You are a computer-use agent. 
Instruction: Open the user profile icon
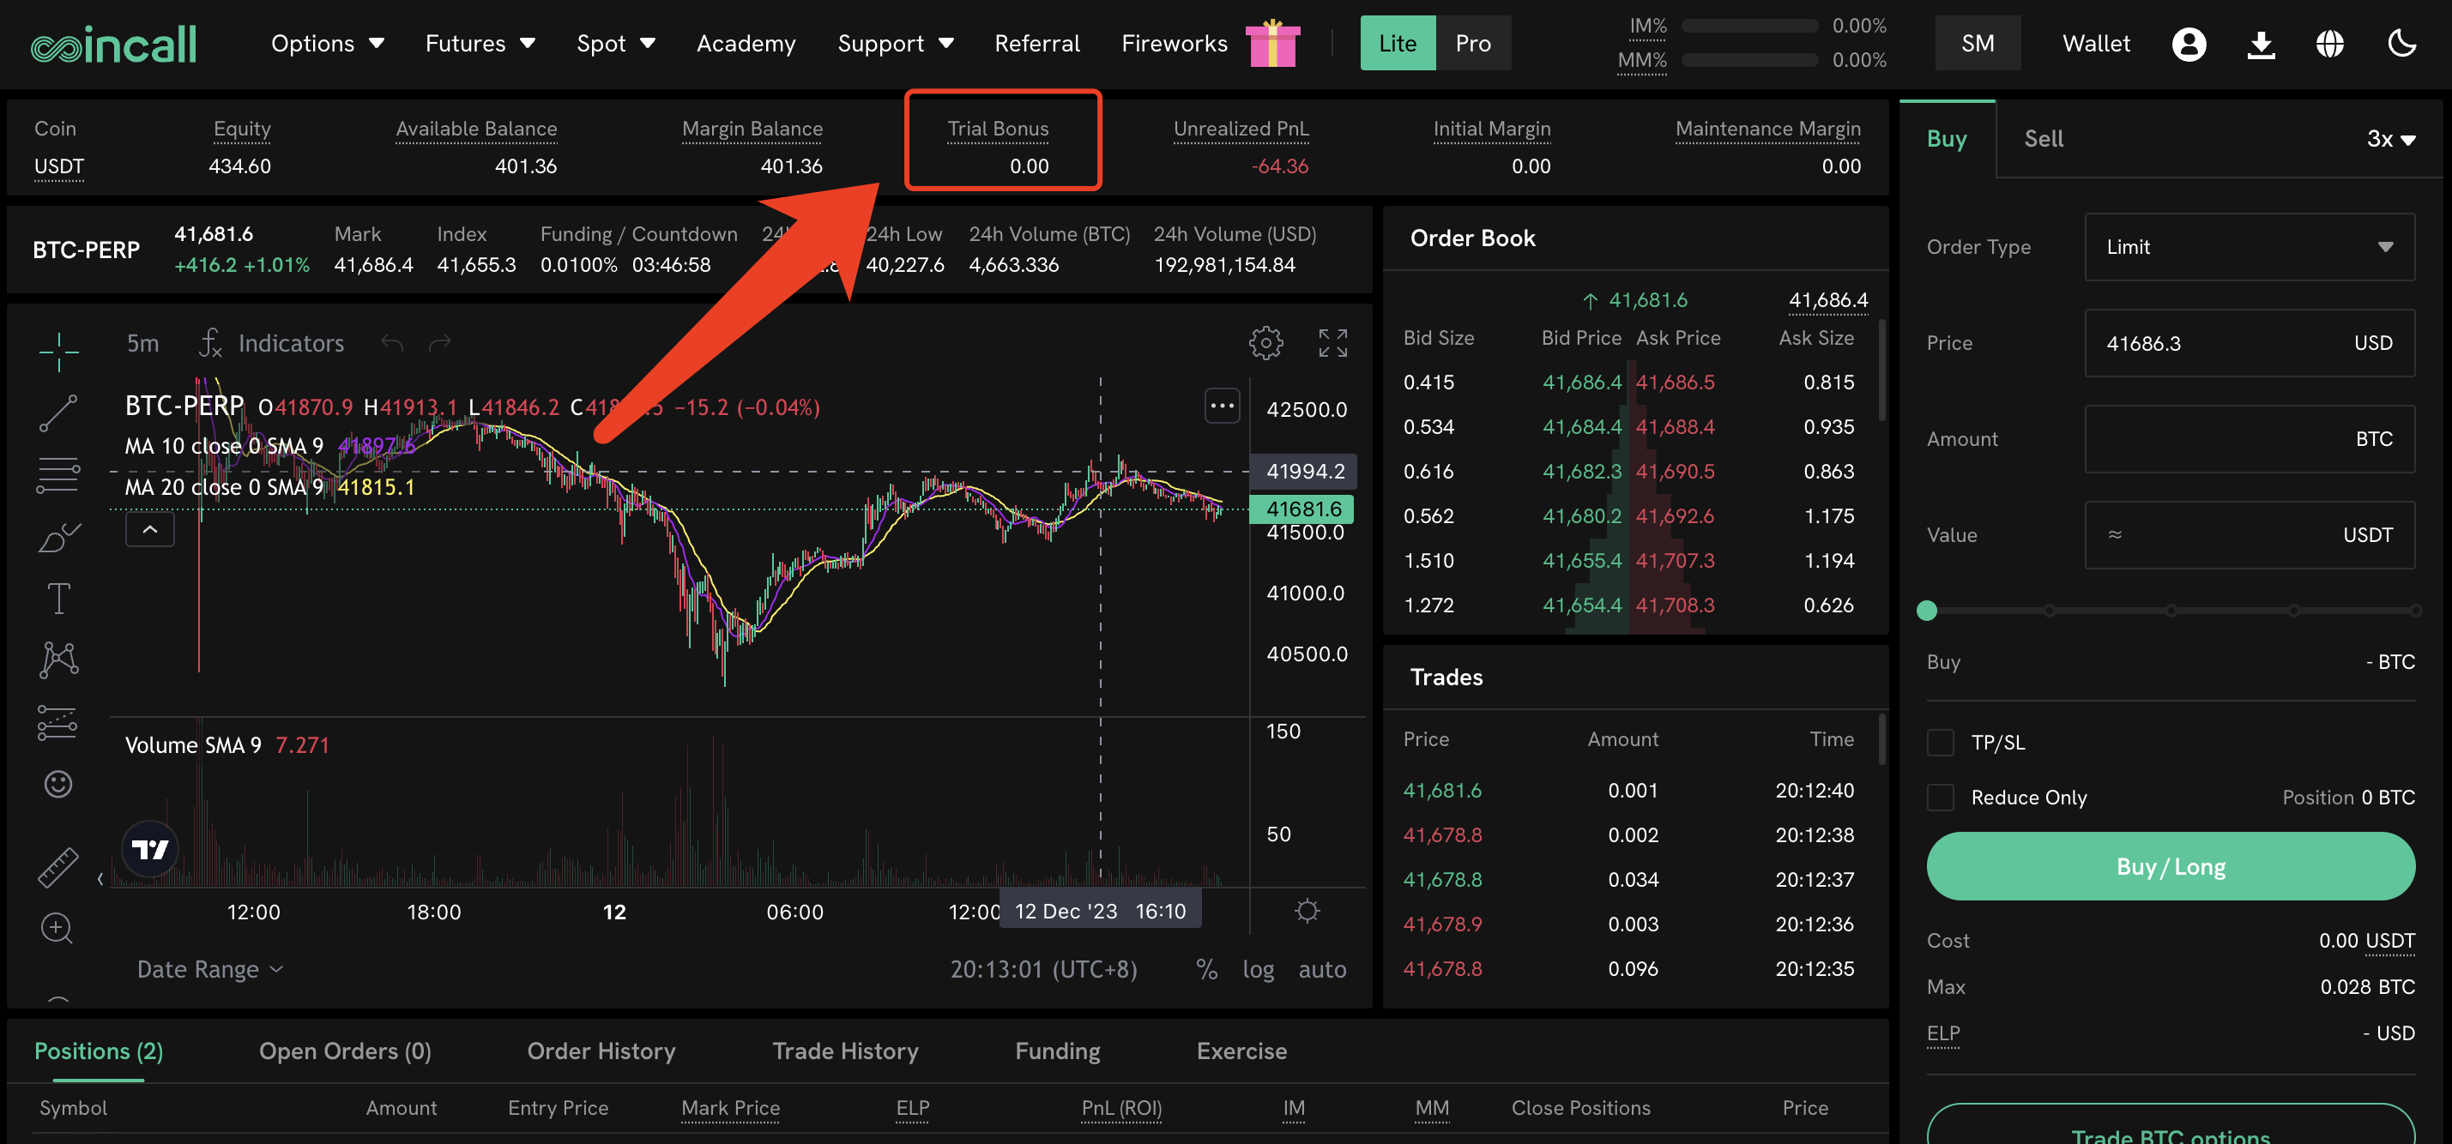pos(2189,44)
